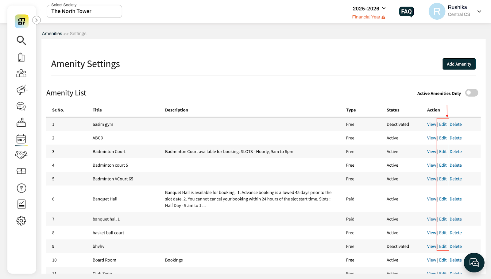Click the FAQ icon in header
This screenshot has width=491, height=279.
click(406, 12)
